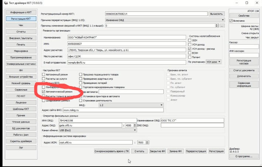Click the spinner arrows on the reasons-for-change field

[x=217, y=26]
